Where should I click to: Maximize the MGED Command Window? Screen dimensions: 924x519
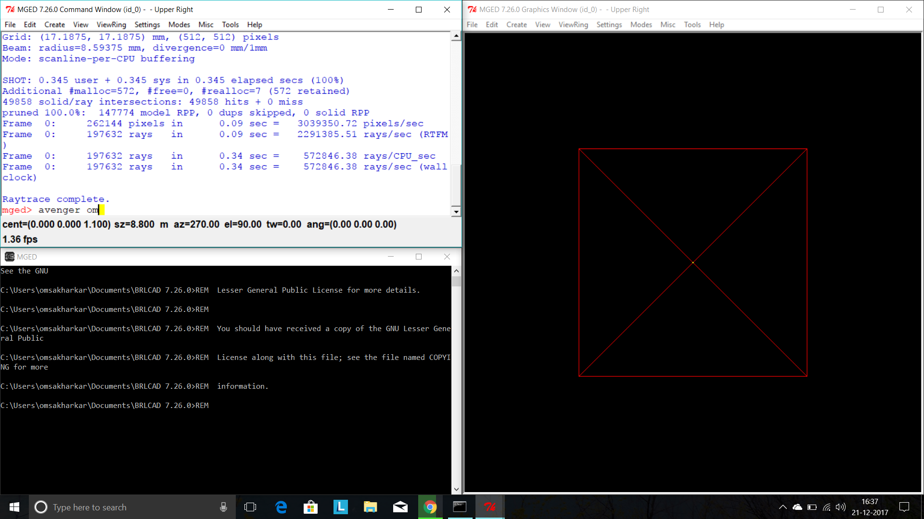(x=419, y=10)
